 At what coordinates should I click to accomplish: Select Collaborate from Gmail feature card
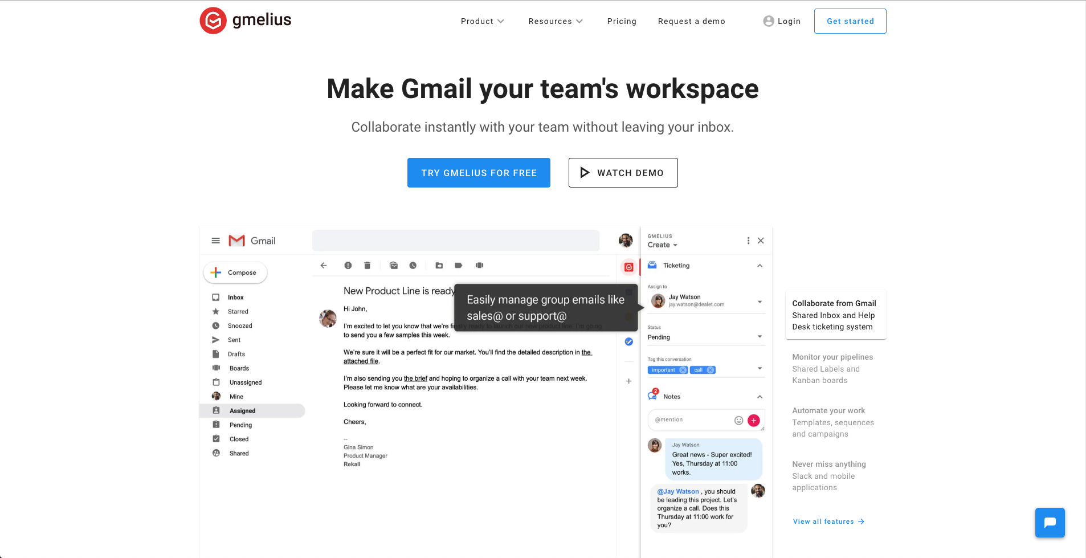coord(836,315)
